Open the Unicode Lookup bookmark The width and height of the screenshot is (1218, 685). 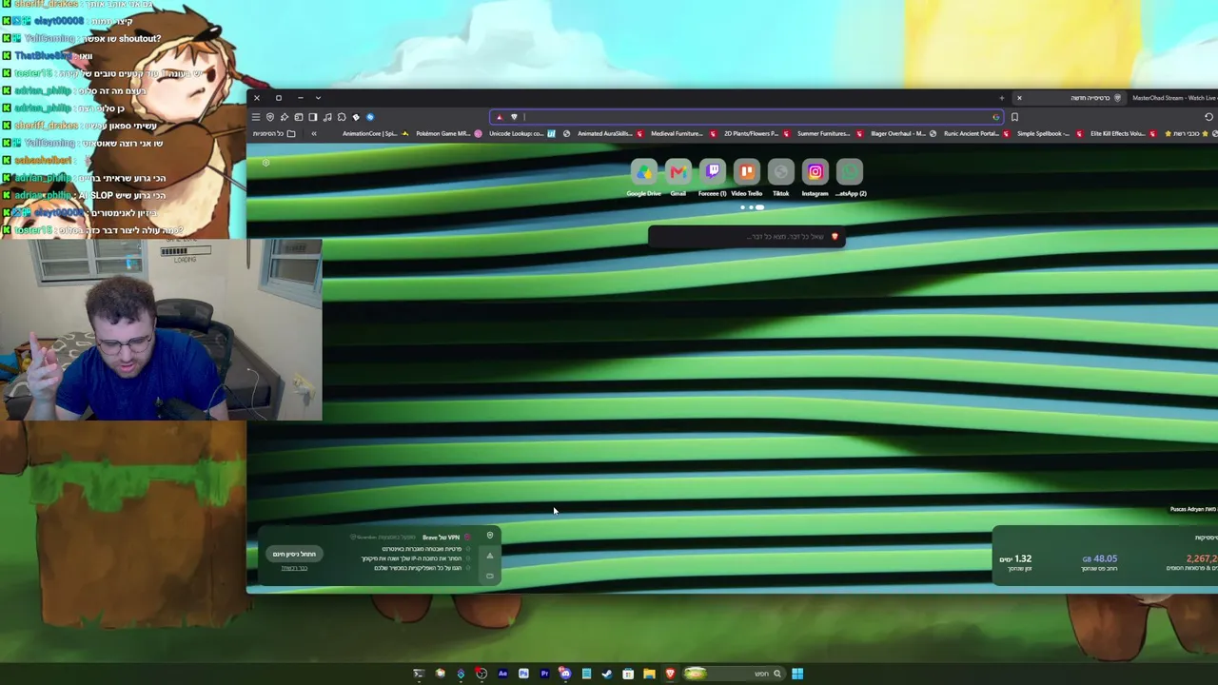[x=521, y=134]
